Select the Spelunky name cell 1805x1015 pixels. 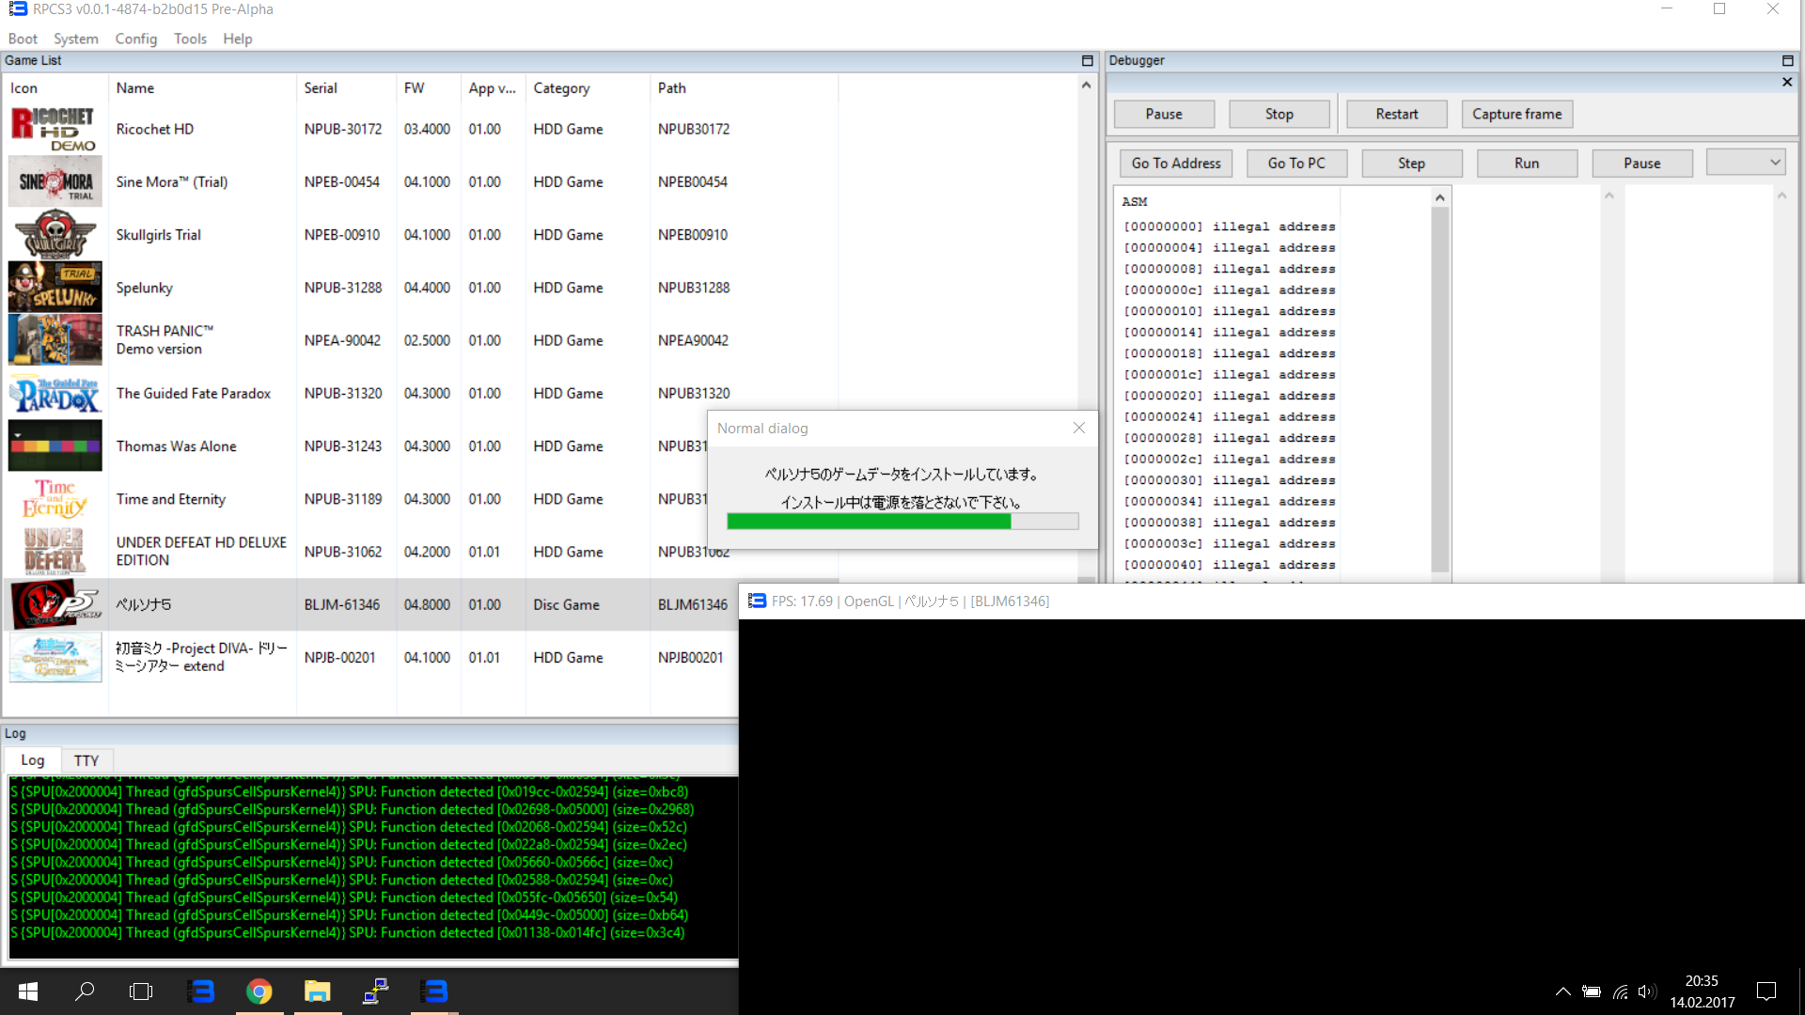click(145, 288)
